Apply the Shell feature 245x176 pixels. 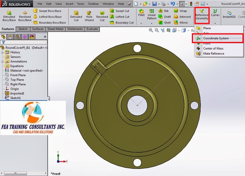(x=164, y=23)
